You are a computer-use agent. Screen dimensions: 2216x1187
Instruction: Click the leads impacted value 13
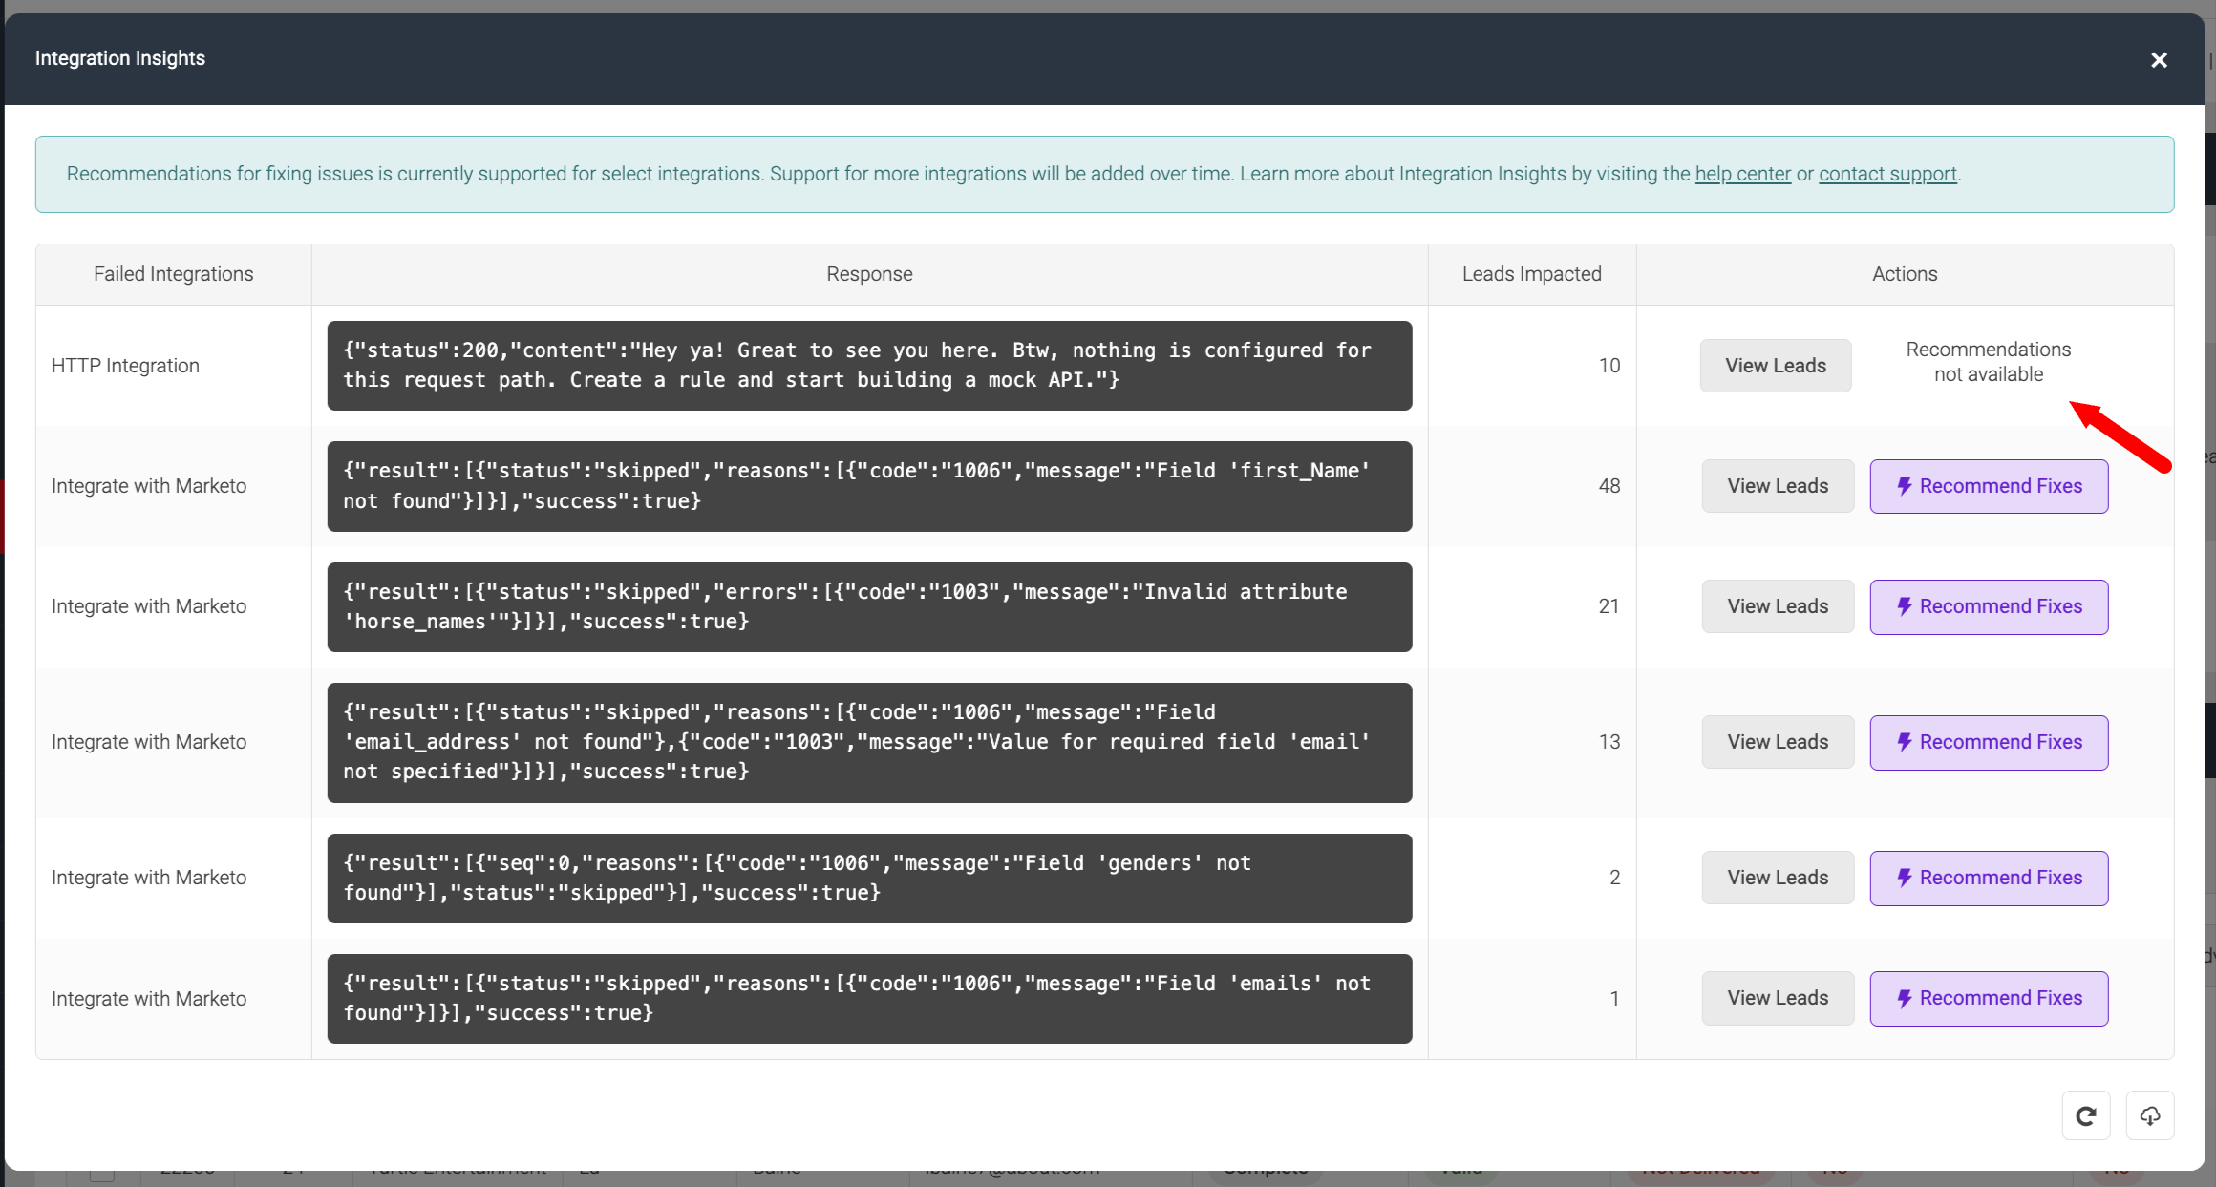[1609, 742]
